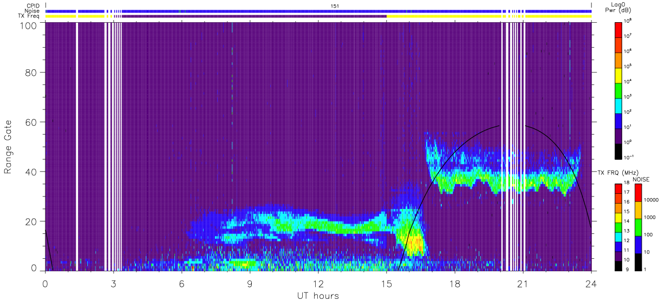
Task: Click the top of the black elevation curve near 20 UT
Action: 499,126
